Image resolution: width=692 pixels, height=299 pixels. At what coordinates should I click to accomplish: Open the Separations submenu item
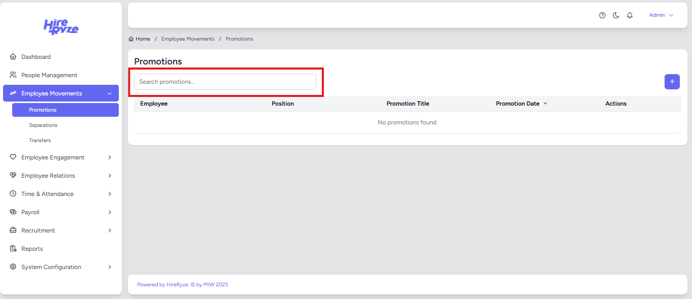43,125
